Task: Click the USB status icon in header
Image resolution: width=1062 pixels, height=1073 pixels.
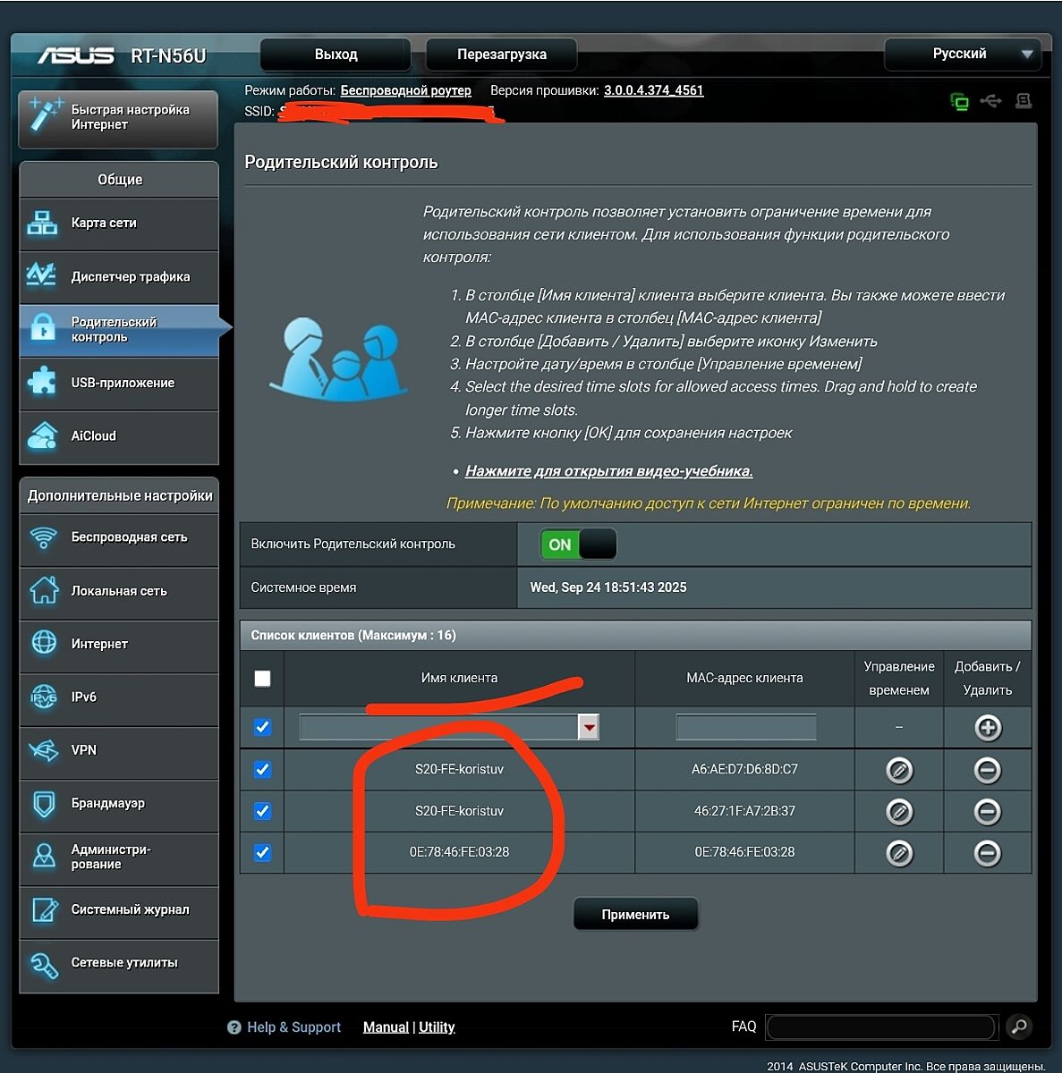Action: [x=990, y=101]
